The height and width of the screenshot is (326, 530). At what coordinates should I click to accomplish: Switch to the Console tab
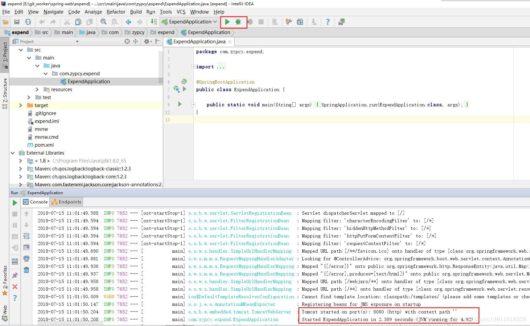(35, 202)
